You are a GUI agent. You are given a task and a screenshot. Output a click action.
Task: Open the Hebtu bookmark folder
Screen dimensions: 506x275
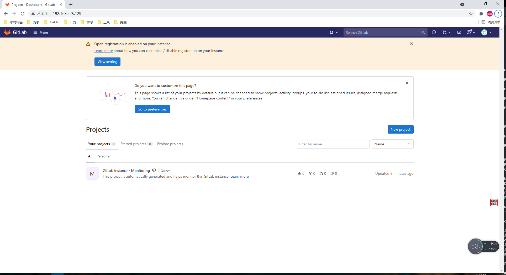[52, 22]
